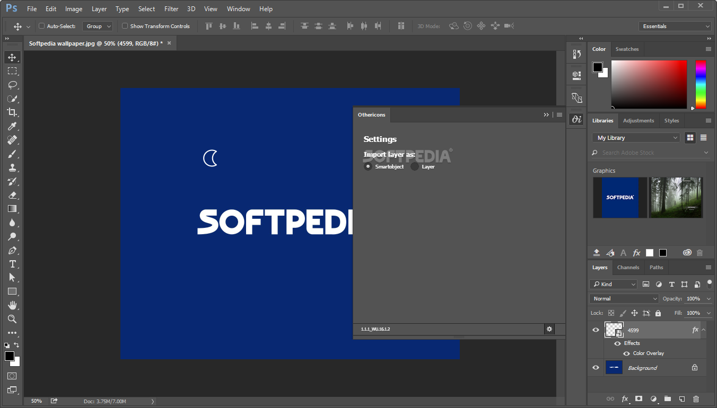Select the History Brush tool
717x408 pixels.
12,181
